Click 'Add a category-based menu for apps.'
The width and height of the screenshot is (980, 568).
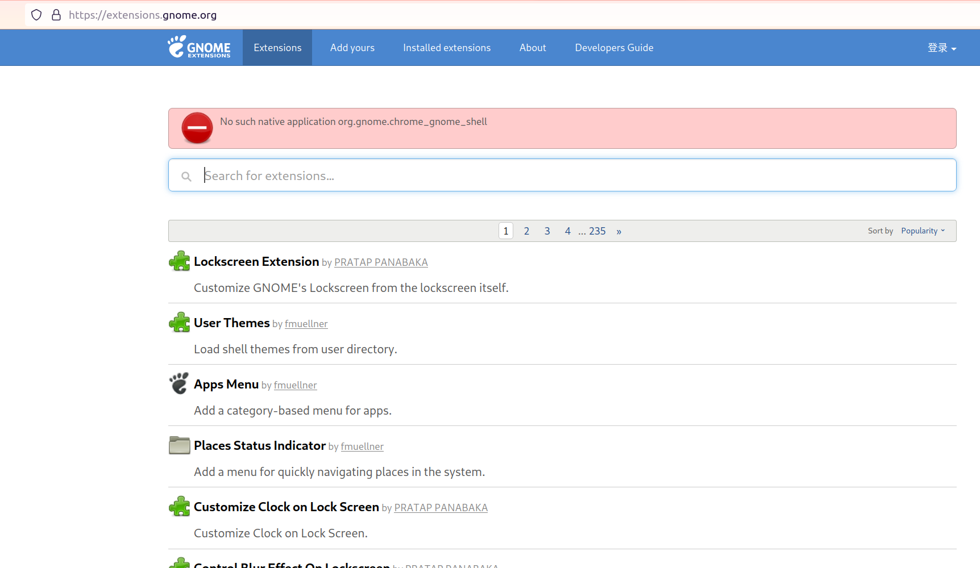coord(293,411)
